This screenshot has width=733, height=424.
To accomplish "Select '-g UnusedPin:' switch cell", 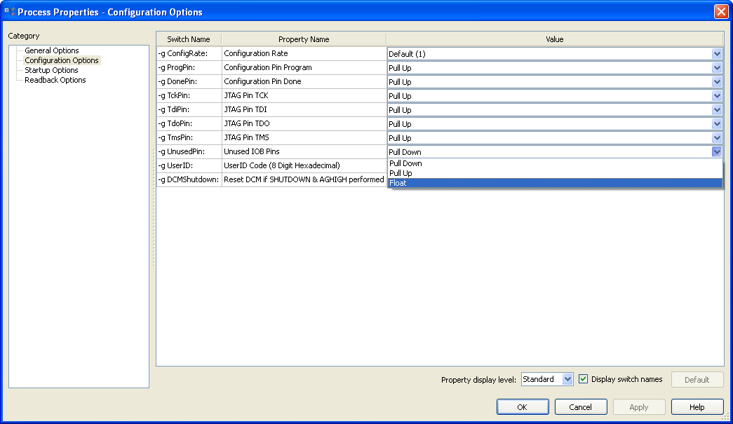I will pyautogui.click(x=189, y=151).
